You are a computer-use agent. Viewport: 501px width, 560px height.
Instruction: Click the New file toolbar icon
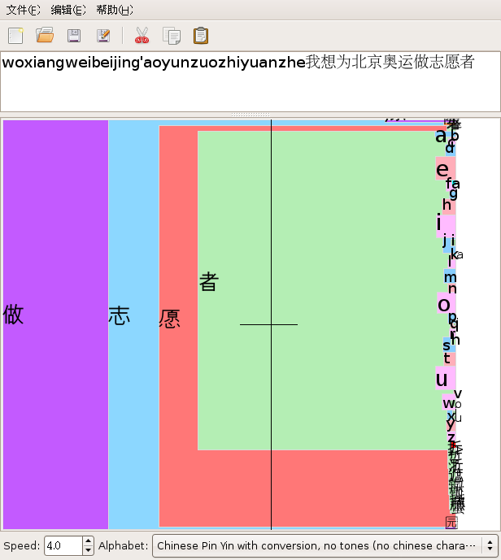(x=15, y=35)
